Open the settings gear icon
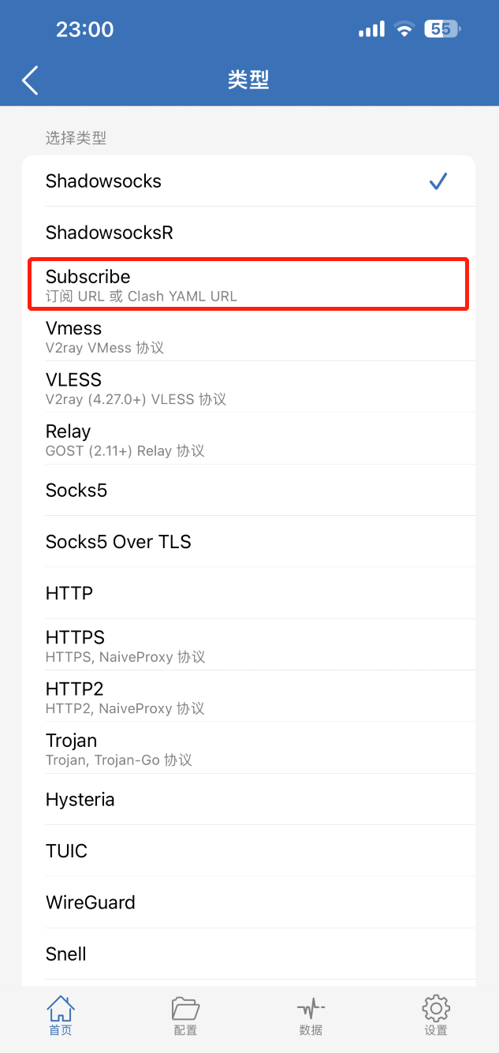The image size is (499, 1053). pos(435,1009)
